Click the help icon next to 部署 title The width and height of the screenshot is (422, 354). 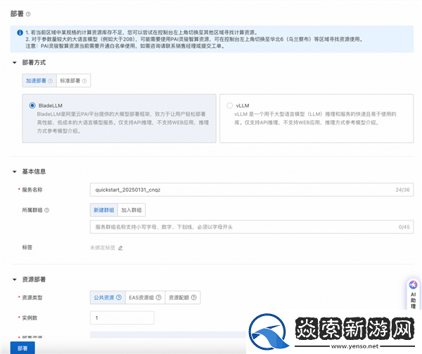28,14
